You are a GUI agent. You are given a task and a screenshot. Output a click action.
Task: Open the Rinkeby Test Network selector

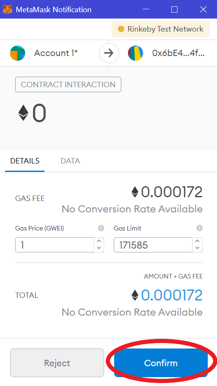(x=161, y=29)
